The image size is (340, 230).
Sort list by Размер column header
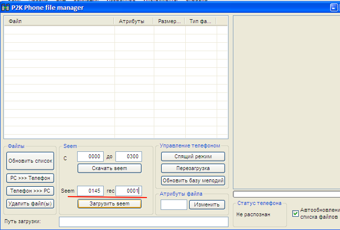169,21
